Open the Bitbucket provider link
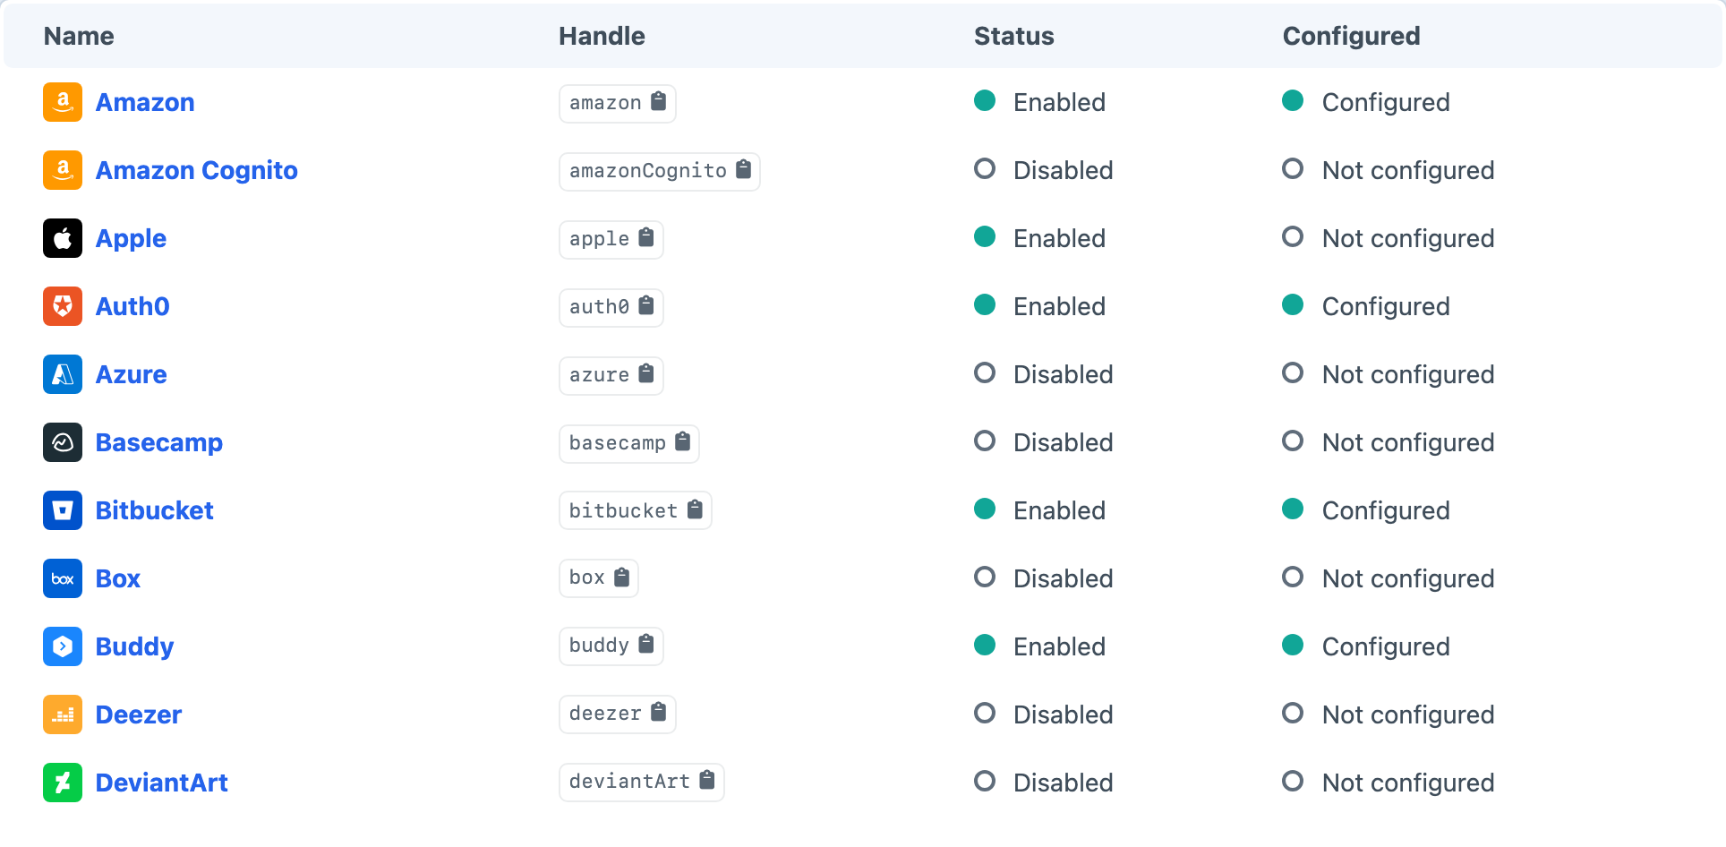1726x847 pixels. [x=155, y=510]
